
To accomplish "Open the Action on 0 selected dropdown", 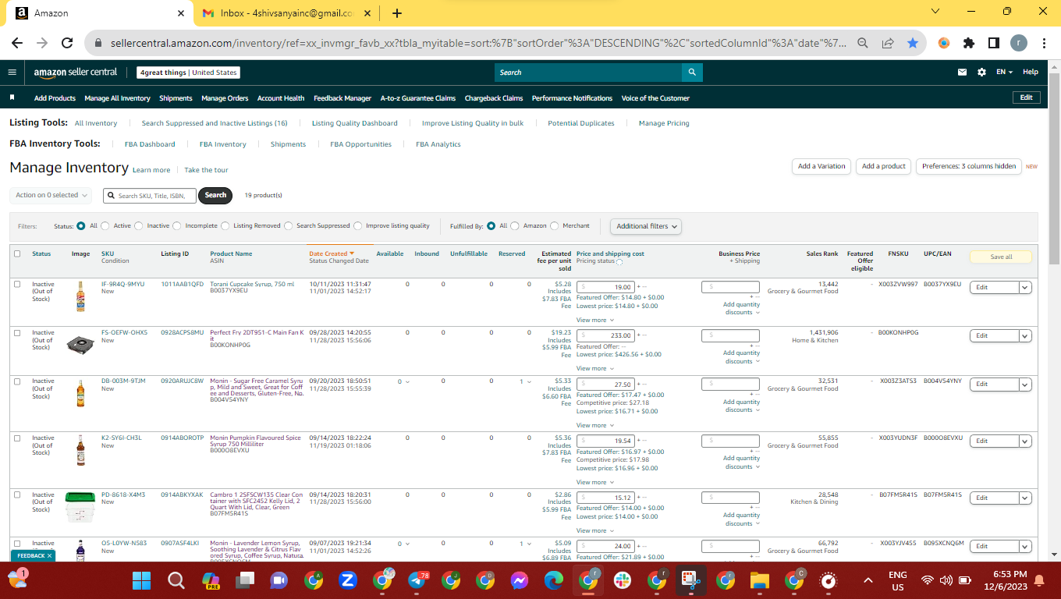I will pyautogui.click(x=51, y=195).
